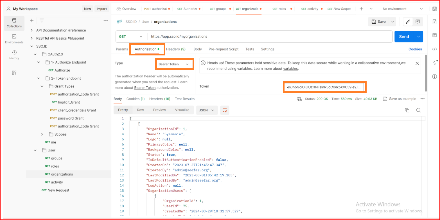Screen dimensions: 440x220
Task: Open the comments icon in right sidebar
Action: tap(434, 35)
